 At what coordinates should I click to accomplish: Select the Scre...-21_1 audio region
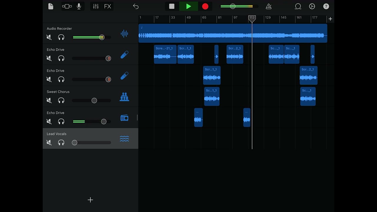pyautogui.click(x=165, y=54)
